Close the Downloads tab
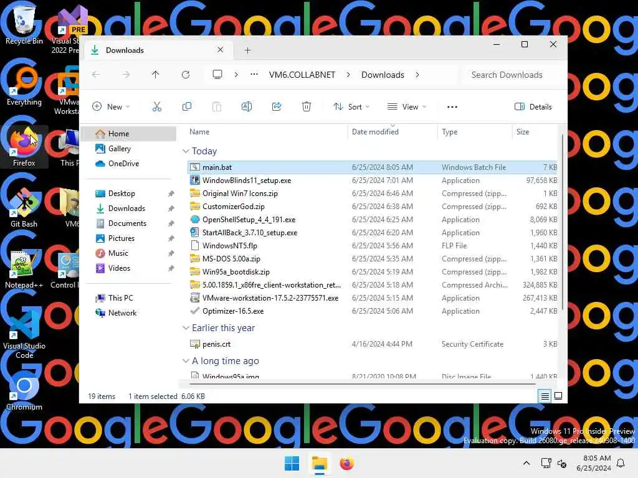The image size is (638, 478). pyautogui.click(x=220, y=50)
